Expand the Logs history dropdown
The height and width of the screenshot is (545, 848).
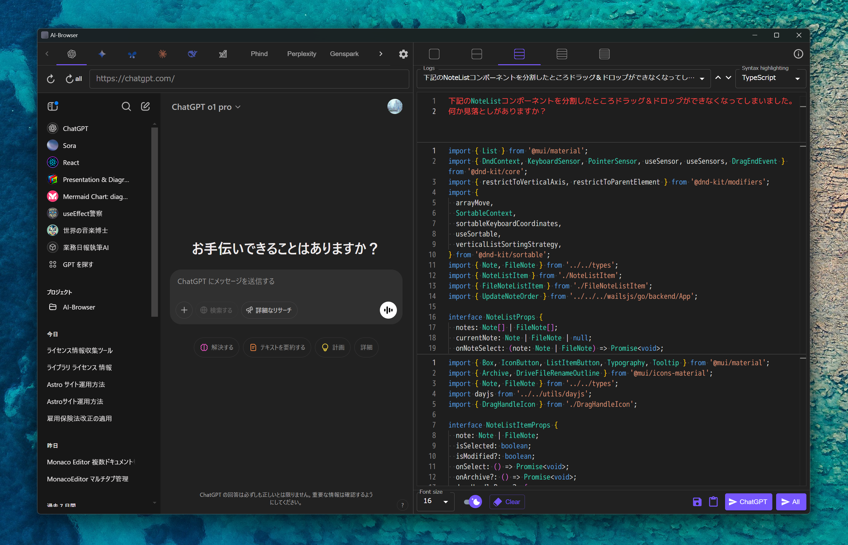tap(702, 79)
